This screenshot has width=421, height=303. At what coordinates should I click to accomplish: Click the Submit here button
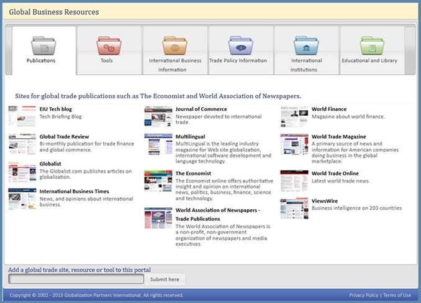click(x=165, y=279)
